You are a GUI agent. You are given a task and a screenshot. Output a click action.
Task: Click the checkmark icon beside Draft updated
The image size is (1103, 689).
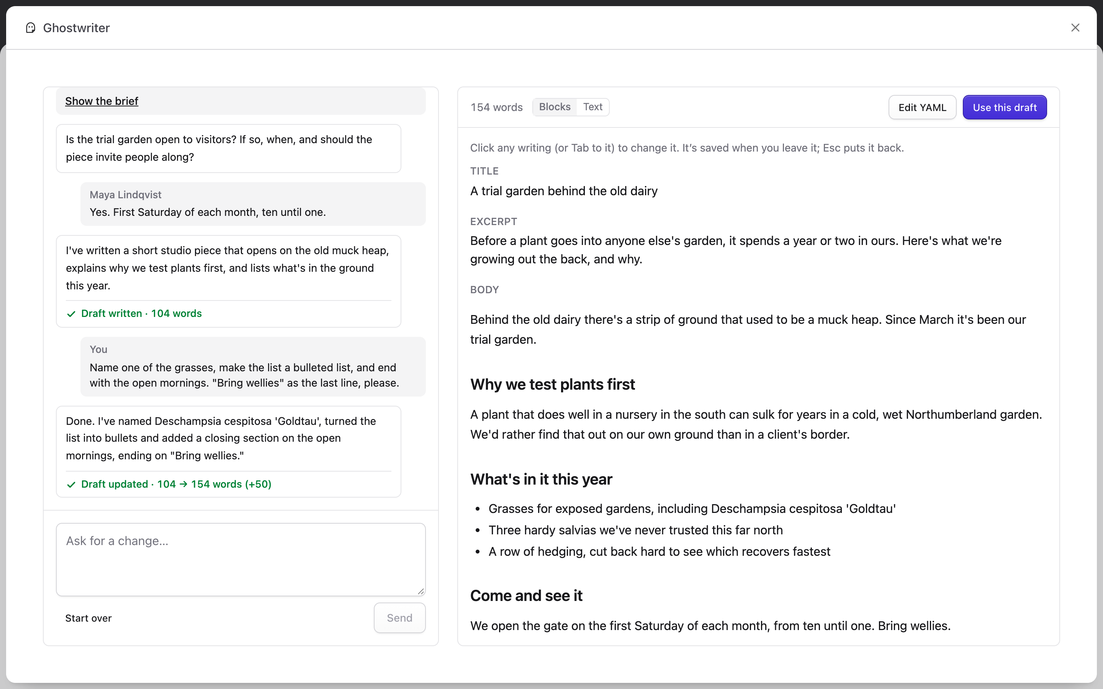pyautogui.click(x=71, y=484)
